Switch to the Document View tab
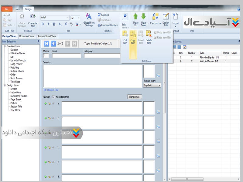The image size is (243, 182). click(27, 36)
